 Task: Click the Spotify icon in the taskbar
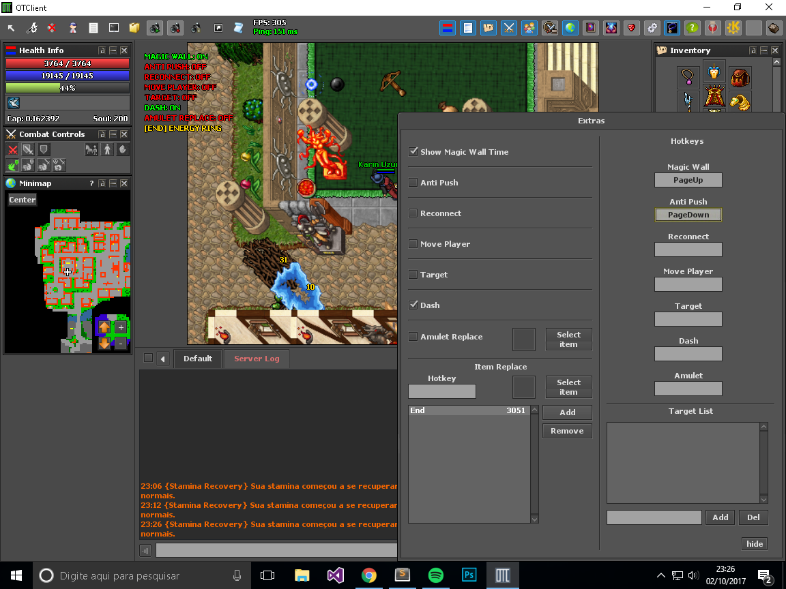click(x=435, y=575)
